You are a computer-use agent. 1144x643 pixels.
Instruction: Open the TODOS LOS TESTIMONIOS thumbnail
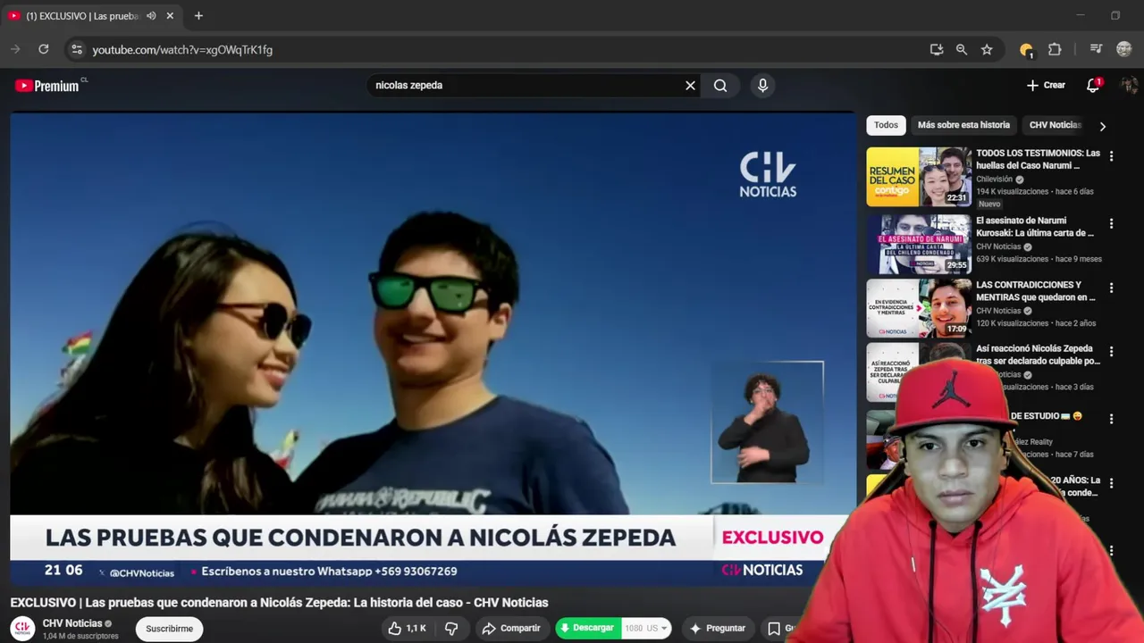coord(918,177)
